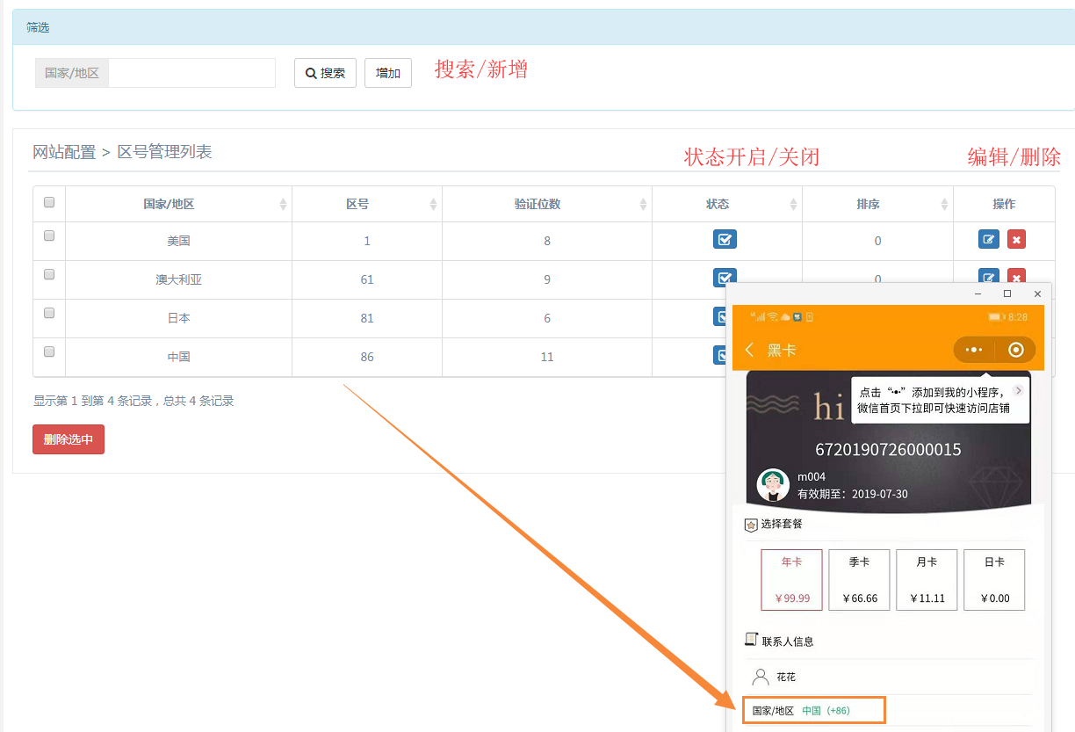The width and height of the screenshot is (1075, 732).
Task: Toggle the status switch for 美国 row
Action: pyautogui.click(x=725, y=239)
